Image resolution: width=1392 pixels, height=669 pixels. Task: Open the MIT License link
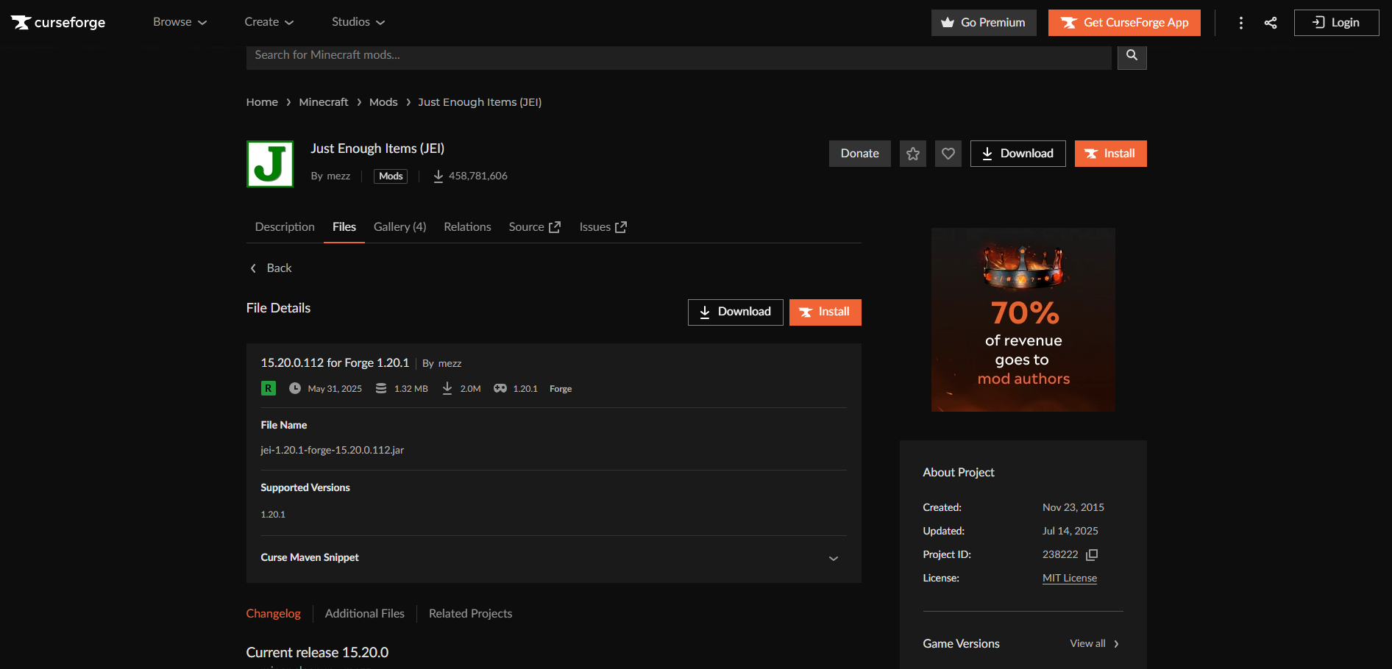pos(1070,578)
